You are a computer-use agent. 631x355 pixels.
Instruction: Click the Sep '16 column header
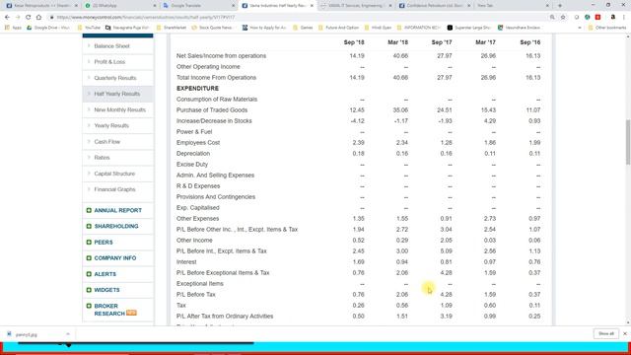[530, 42]
